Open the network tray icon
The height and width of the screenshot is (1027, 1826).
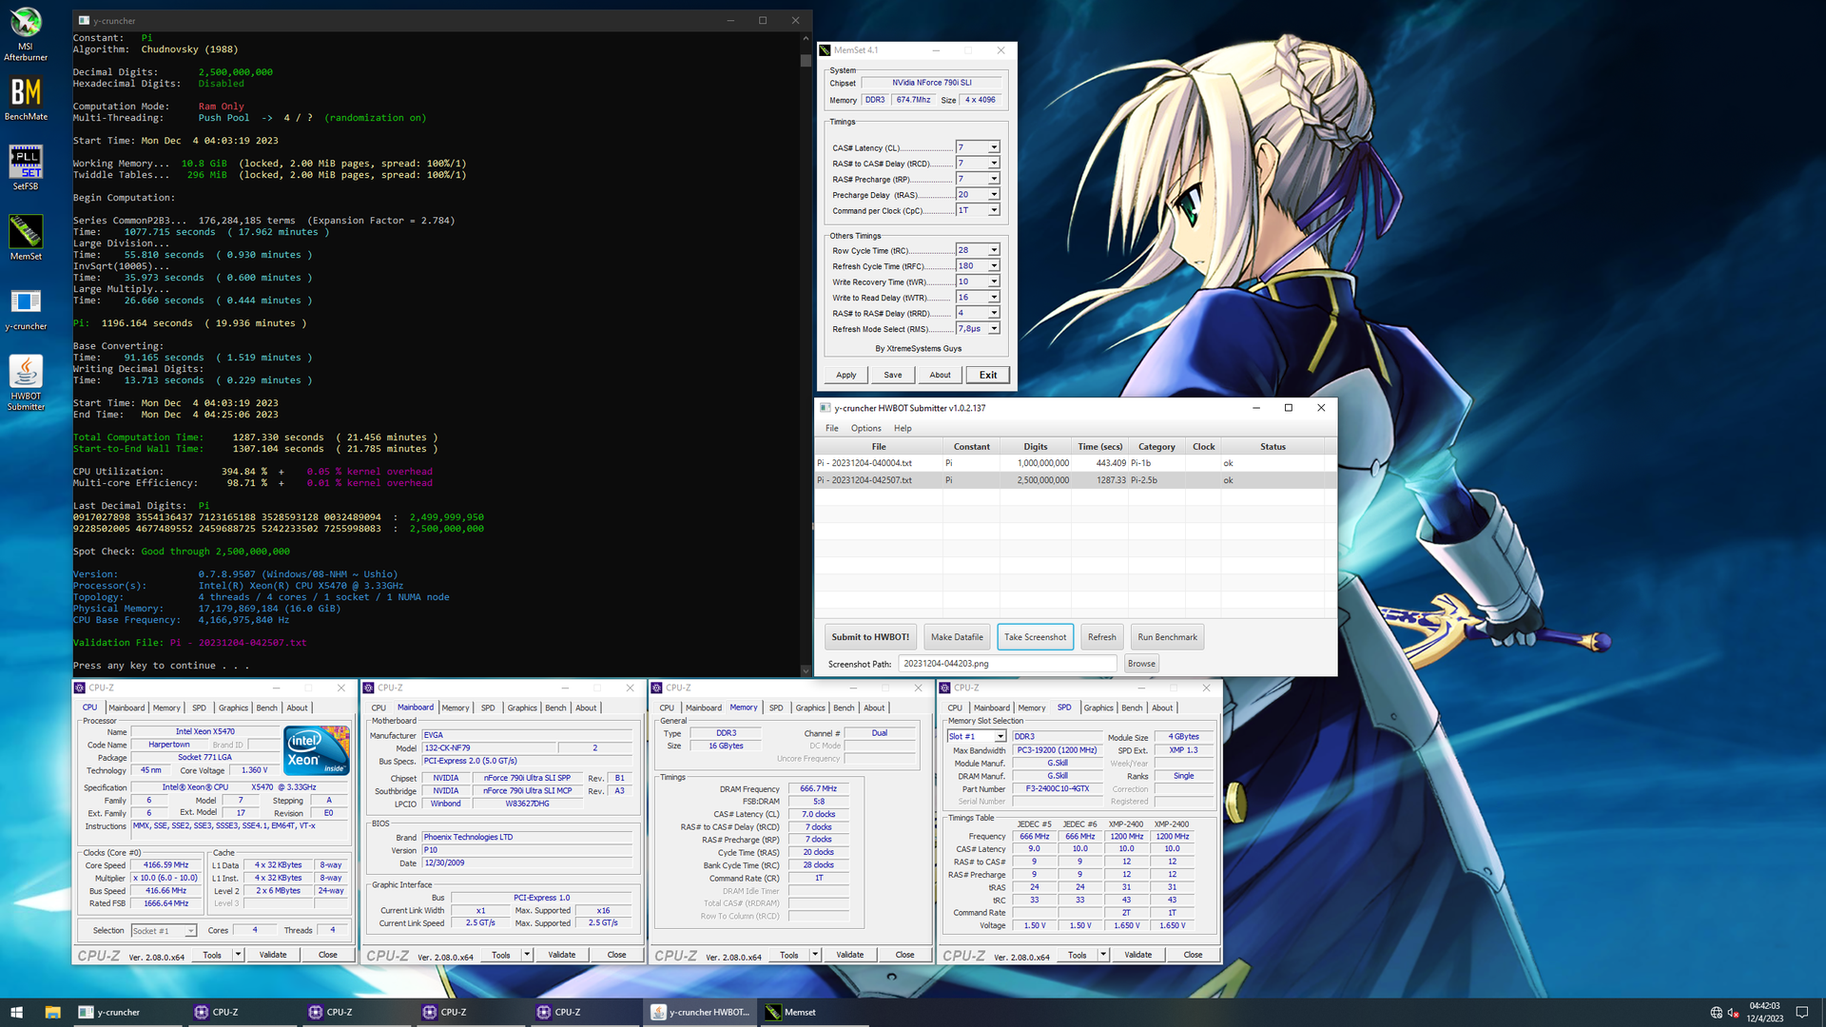coord(1717,1013)
